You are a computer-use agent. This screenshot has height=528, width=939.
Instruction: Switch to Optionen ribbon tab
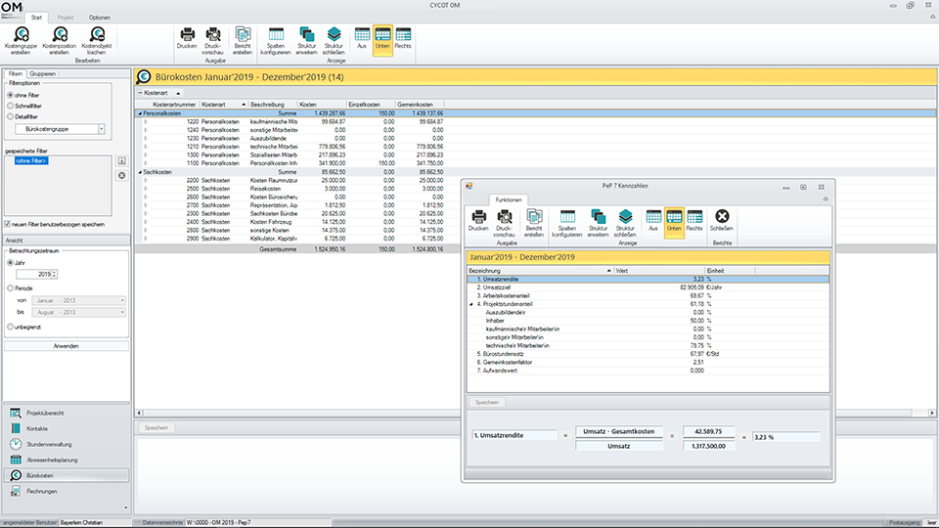coord(100,18)
